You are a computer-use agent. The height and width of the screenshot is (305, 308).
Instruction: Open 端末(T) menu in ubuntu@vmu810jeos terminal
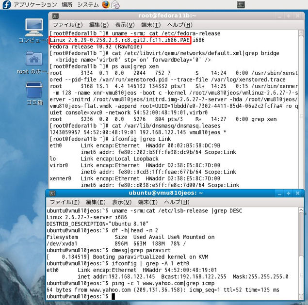pyautogui.click(x=148, y=202)
